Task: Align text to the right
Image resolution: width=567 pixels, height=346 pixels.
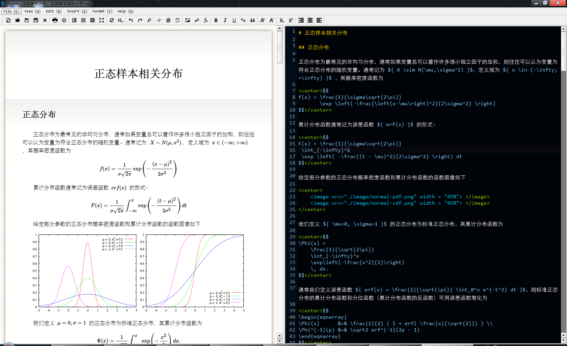Action: pos(301,20)
